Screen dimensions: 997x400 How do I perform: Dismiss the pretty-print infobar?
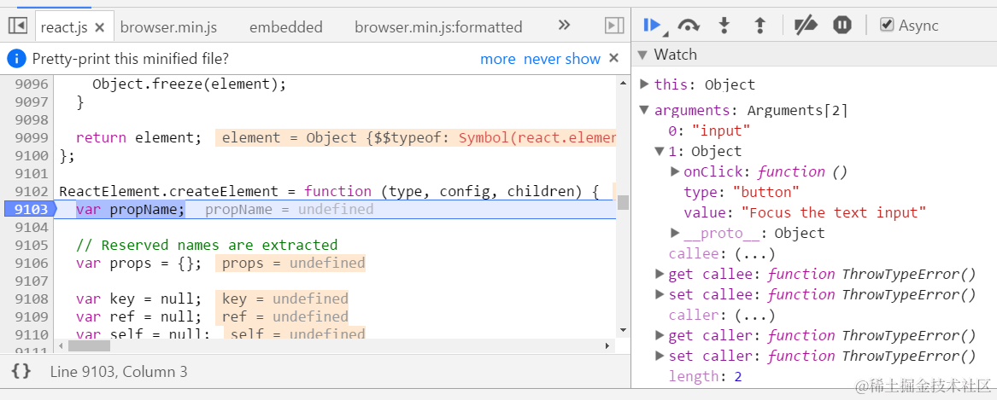pyautogui.click(x=613, y=58)
